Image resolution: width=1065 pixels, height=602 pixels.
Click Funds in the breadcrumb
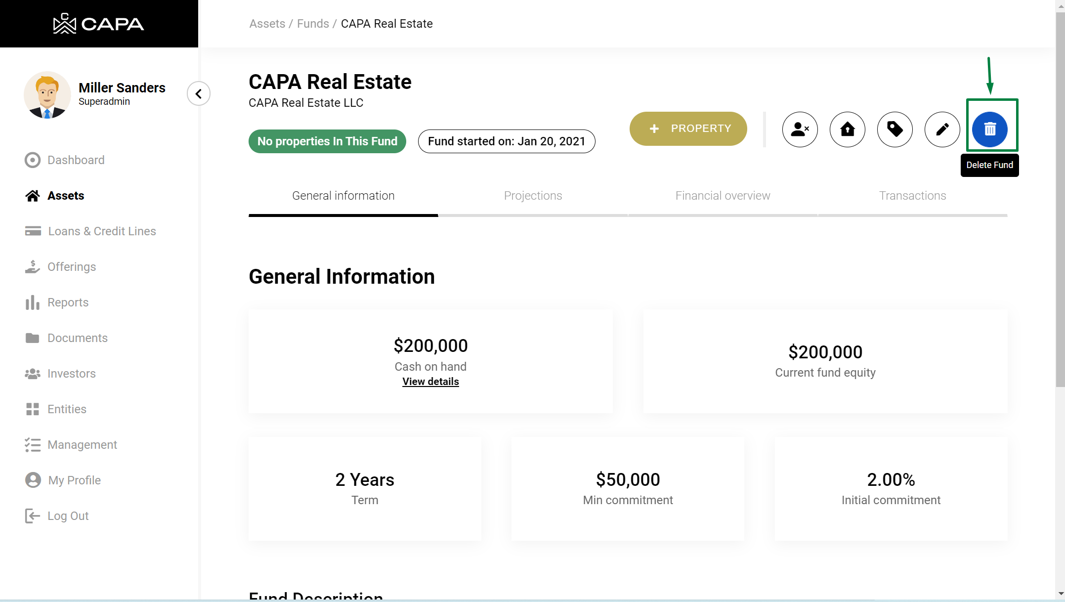point(313,24)
